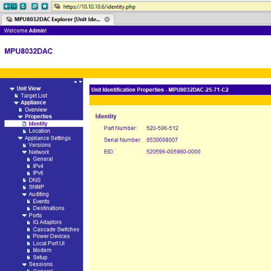Click the Versions document icon
This screenshot has width=271, height=271.
tap(24, 145)
